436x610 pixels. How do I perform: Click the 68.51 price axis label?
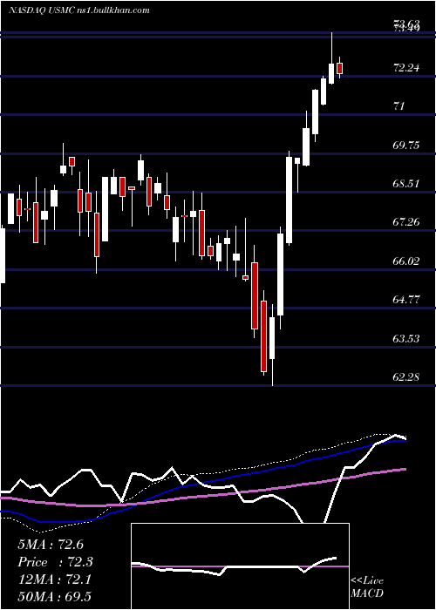[x=406, y=183]
